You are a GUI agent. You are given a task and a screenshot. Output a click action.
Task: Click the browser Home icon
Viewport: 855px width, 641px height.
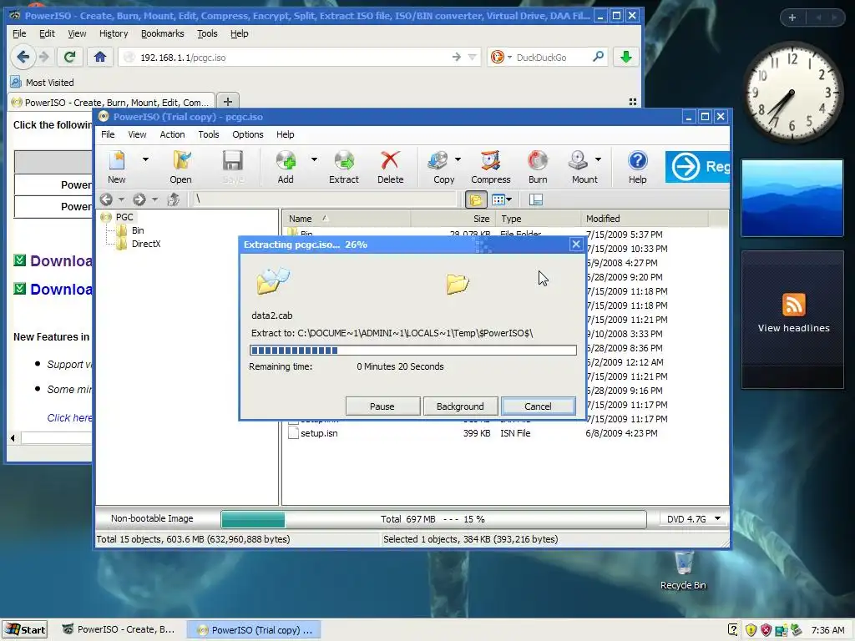tap(100, 57)
